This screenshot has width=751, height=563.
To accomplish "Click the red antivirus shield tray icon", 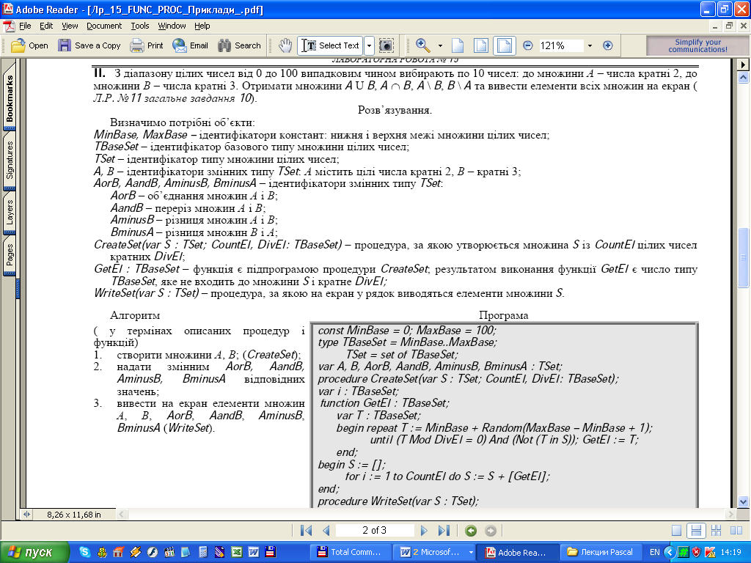I will coord(697,552).
